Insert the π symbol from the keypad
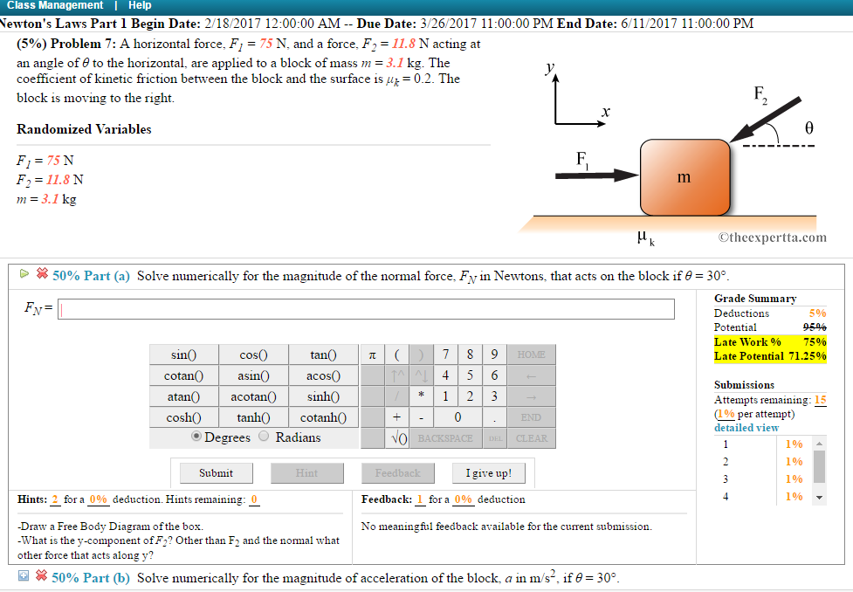 pyautogui.click(x=373, y=355)
